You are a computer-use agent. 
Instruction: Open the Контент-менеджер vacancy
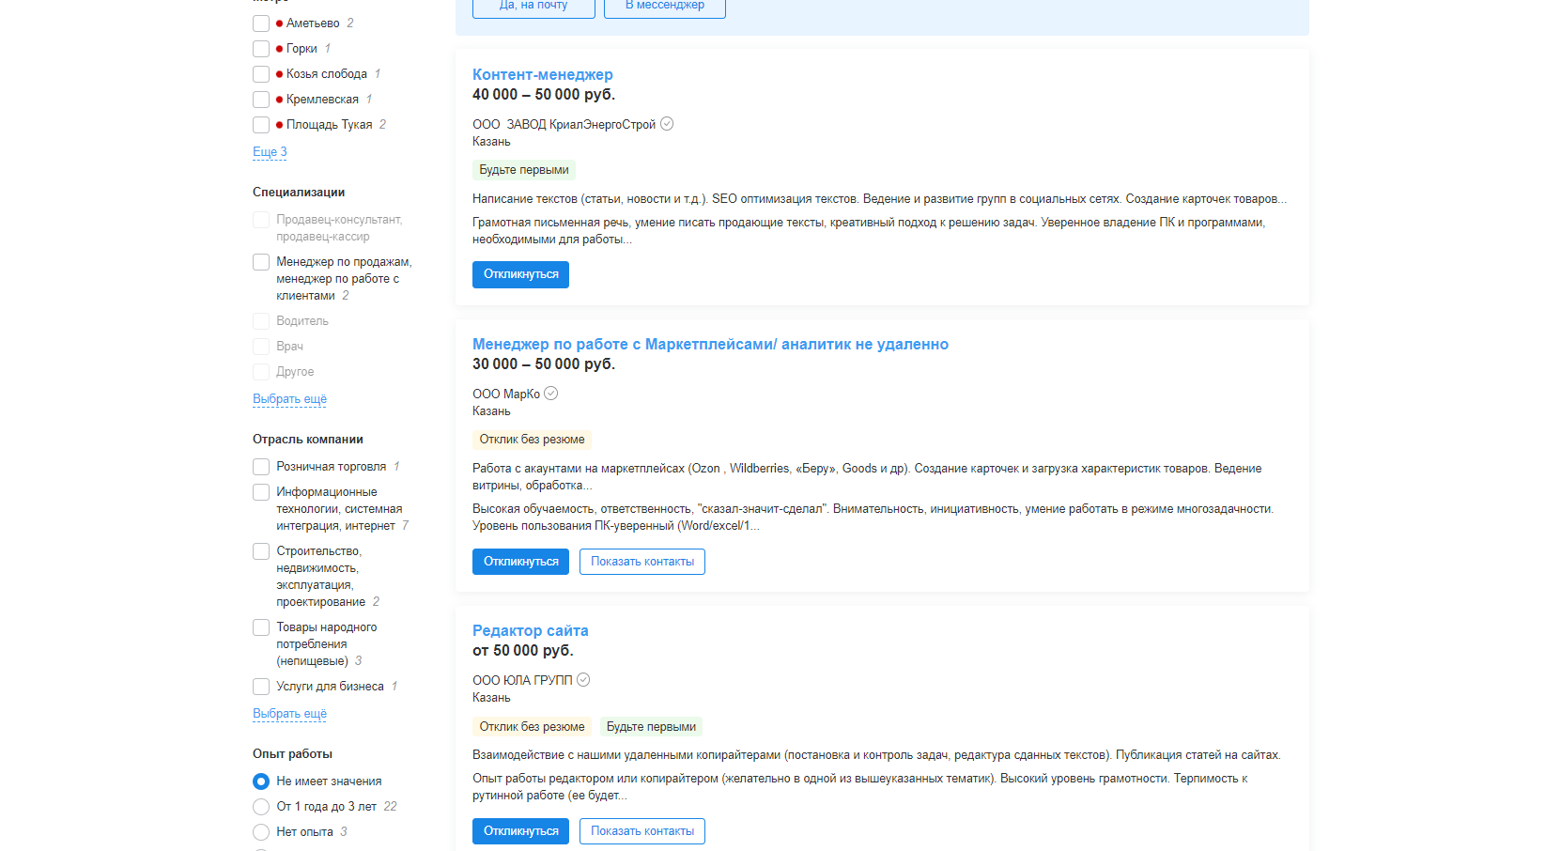tap(542, 74)
